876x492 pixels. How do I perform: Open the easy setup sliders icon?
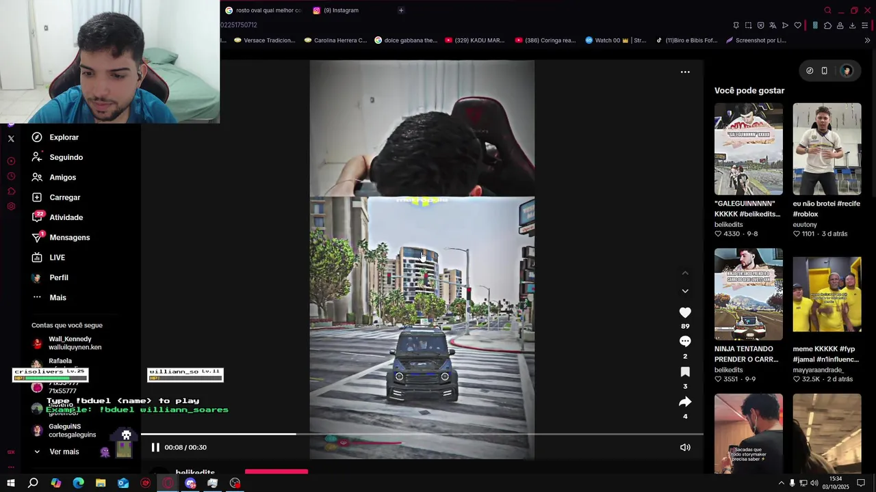point(865,25)
